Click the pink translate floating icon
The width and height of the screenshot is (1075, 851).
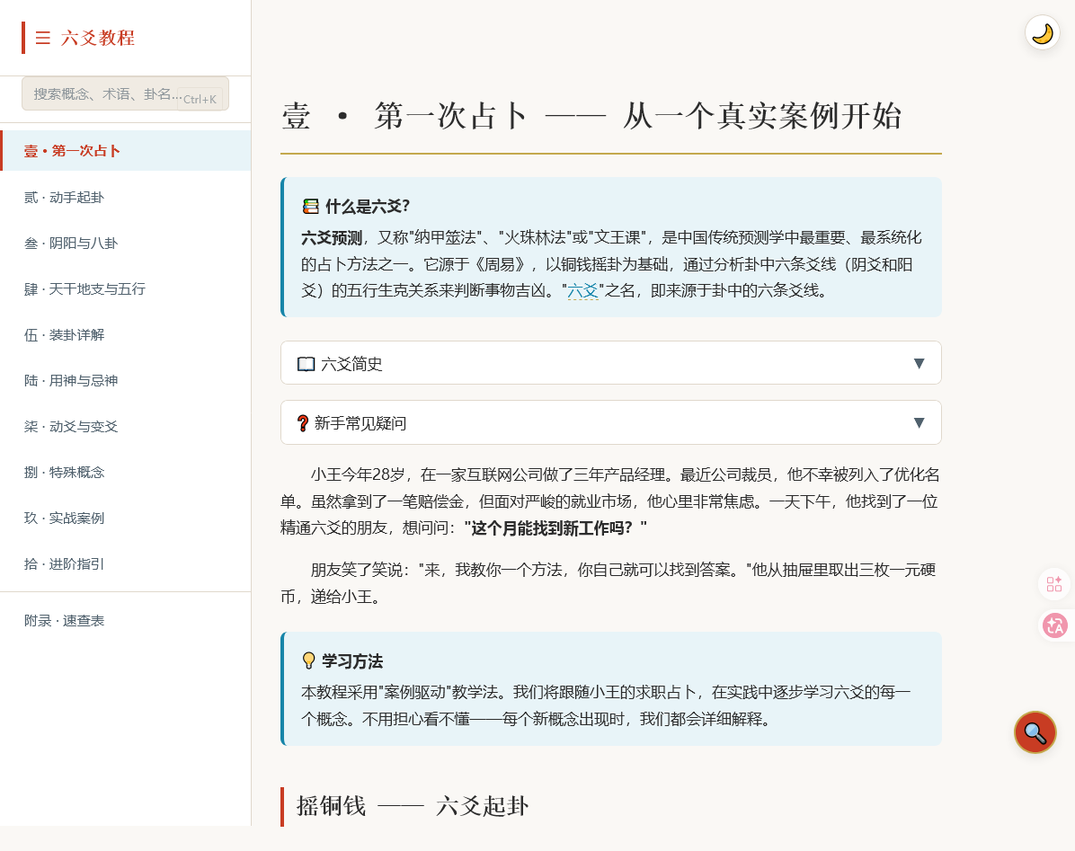(1054, 625)
